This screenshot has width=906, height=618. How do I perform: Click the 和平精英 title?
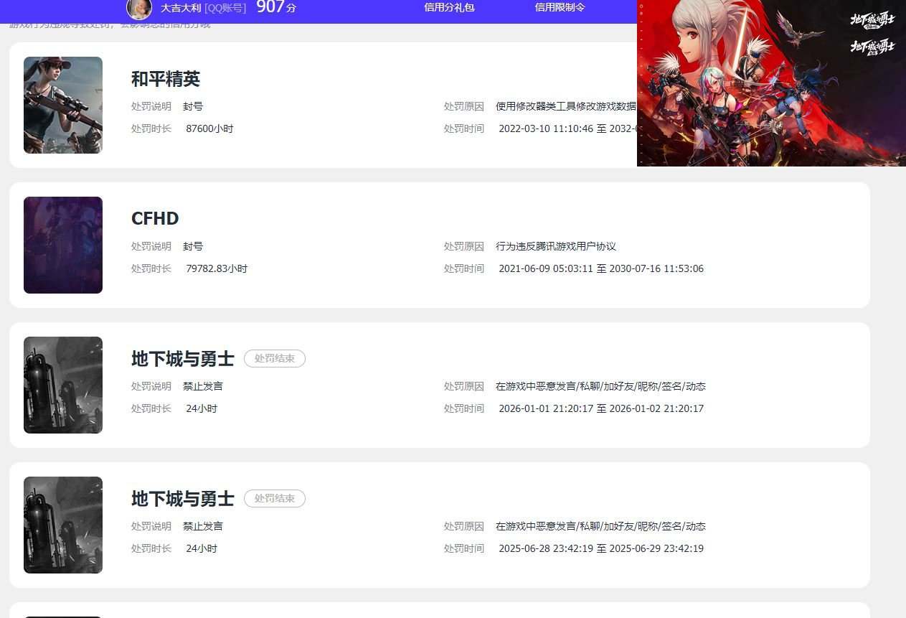pos(166,79)
